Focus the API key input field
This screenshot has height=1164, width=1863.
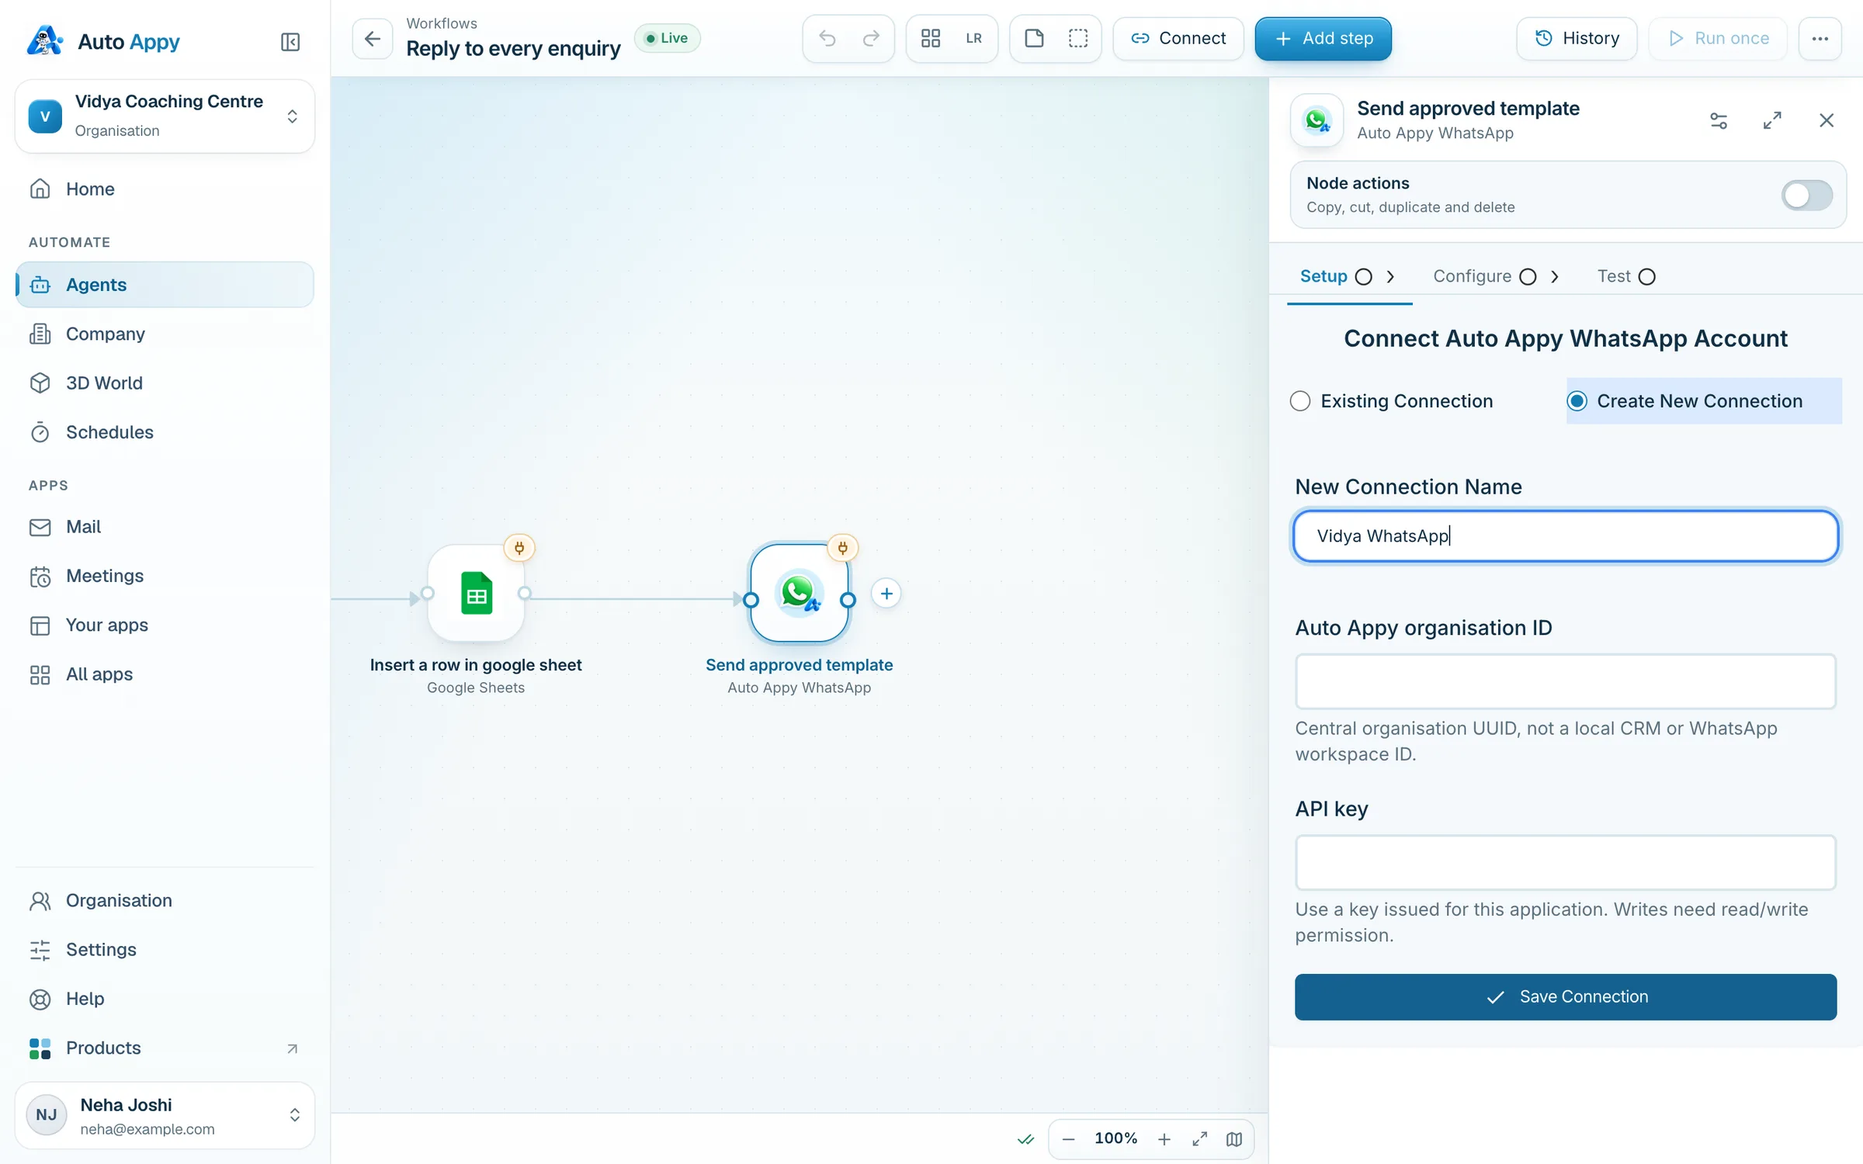(x=1566, y=862)
